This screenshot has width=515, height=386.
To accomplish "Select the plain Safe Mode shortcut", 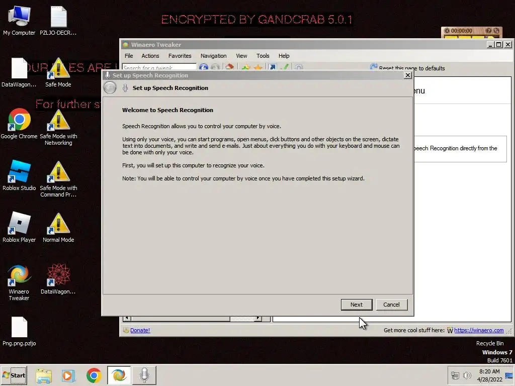I will click(x=58, y=73).
